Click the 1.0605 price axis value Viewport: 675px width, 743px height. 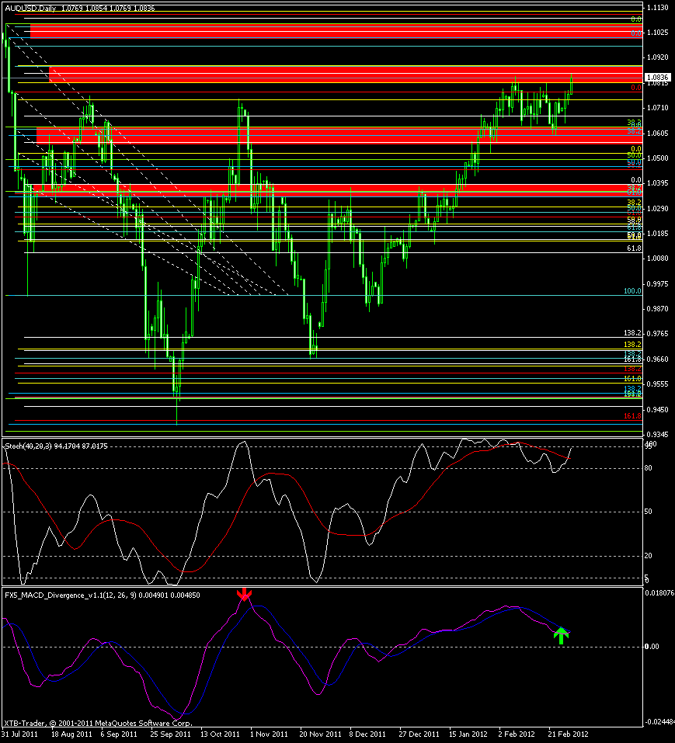[x=657, y=134]
